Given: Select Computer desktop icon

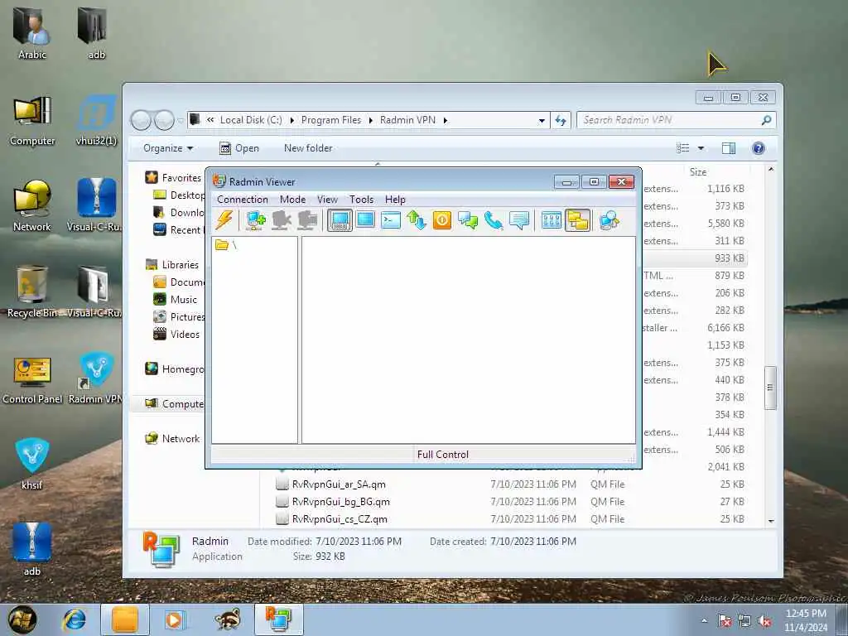Looking at the screenshot, I should point(32,121).
